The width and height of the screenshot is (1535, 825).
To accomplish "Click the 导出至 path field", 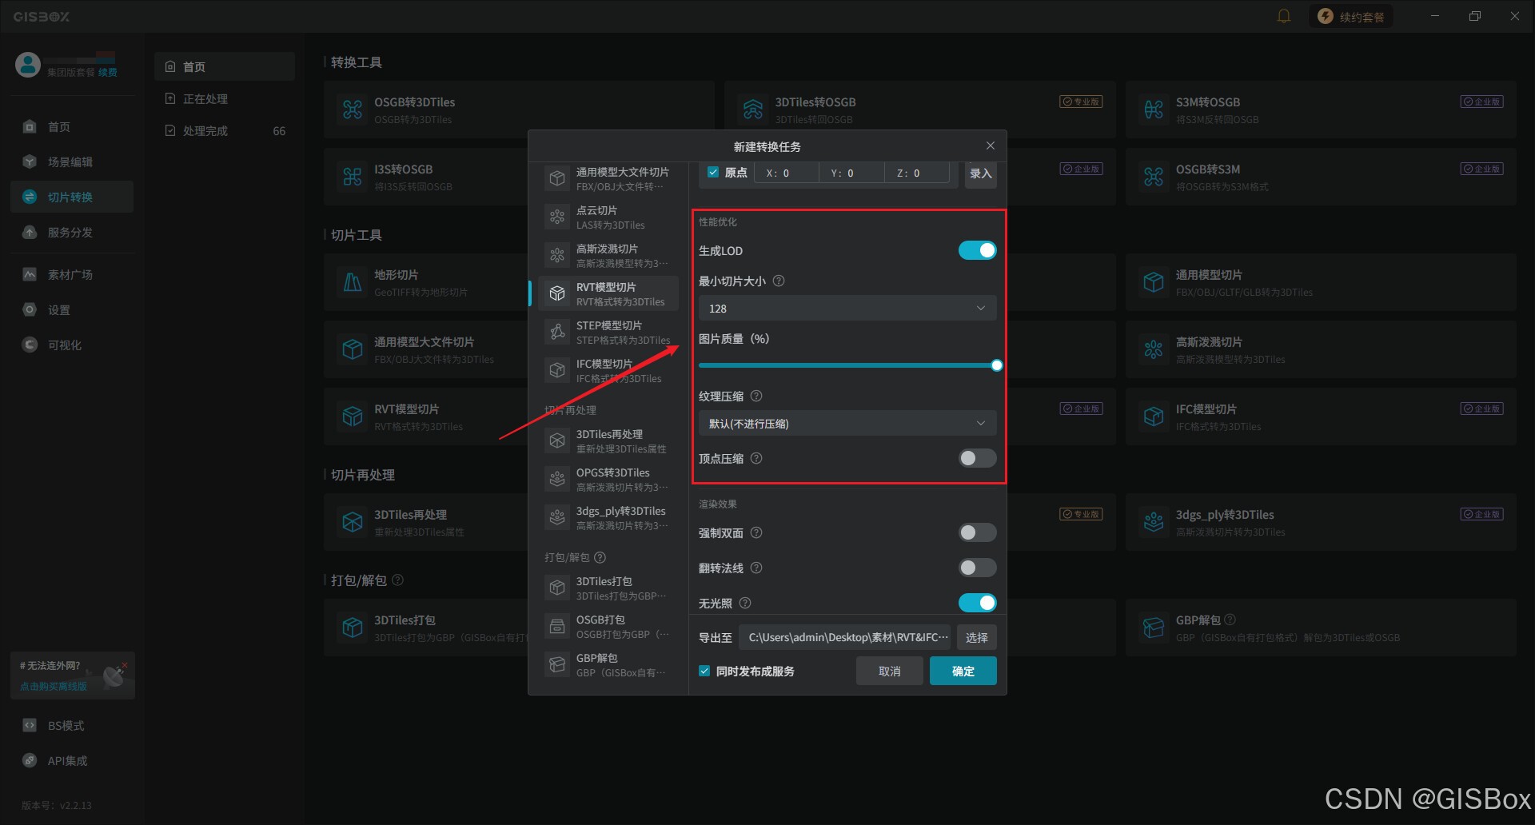I will (x=845, y=637).
